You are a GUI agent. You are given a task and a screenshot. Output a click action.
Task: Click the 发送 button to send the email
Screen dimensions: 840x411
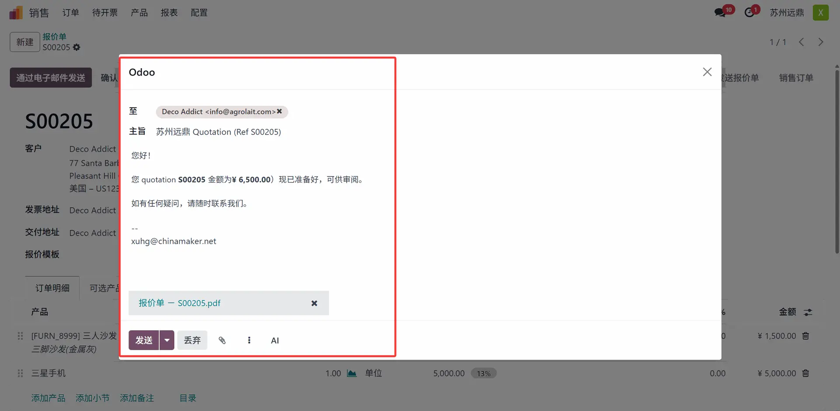coord(143,340)
